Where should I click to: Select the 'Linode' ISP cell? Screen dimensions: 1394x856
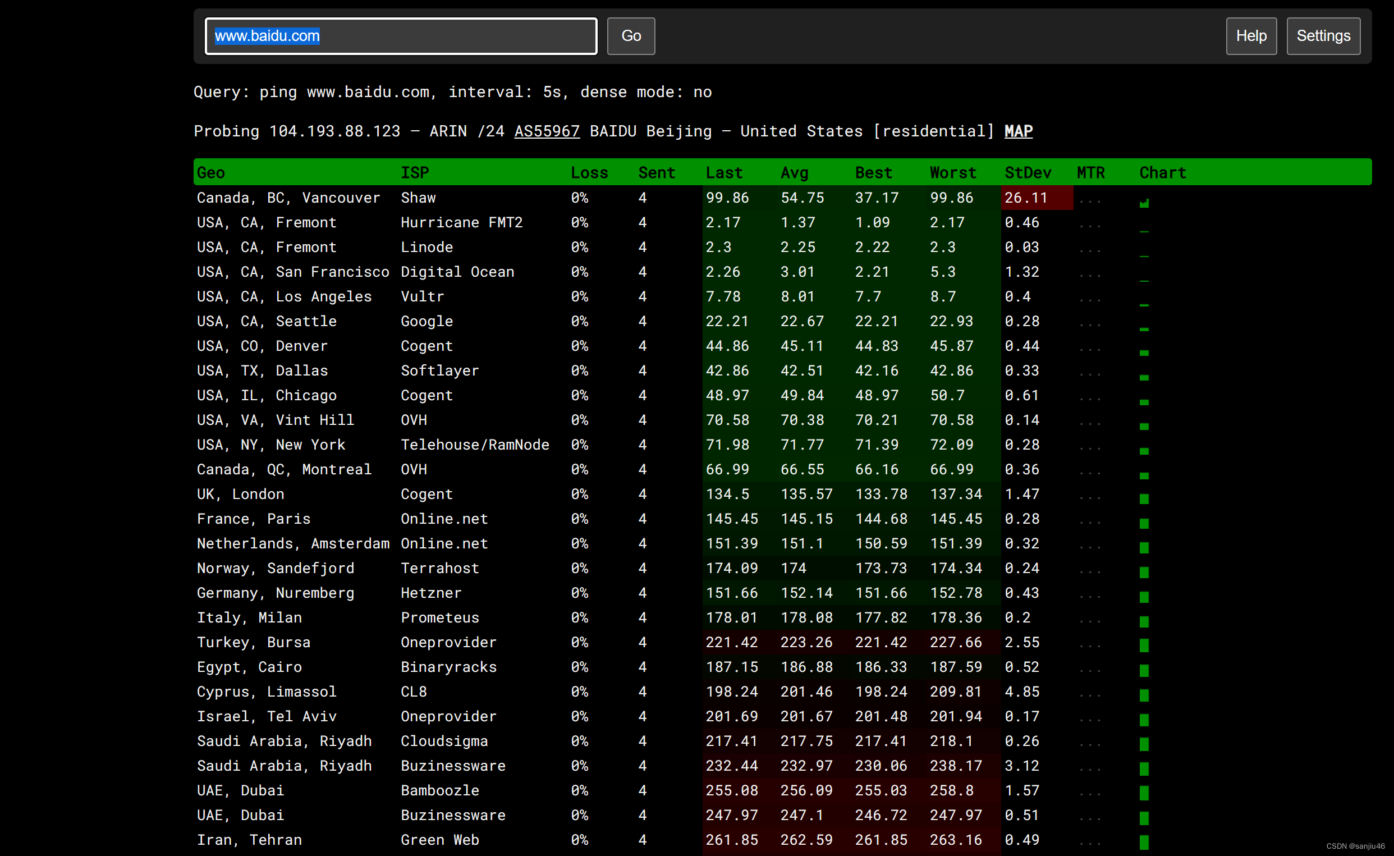(x=427, y=247)
